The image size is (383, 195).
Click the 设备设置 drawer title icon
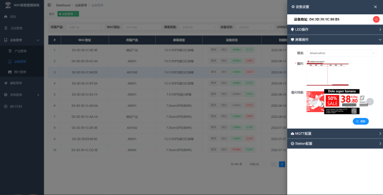coord(293,7)
